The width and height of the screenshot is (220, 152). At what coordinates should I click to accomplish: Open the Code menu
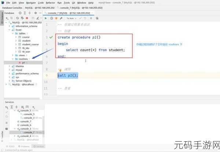coord(41,3)
